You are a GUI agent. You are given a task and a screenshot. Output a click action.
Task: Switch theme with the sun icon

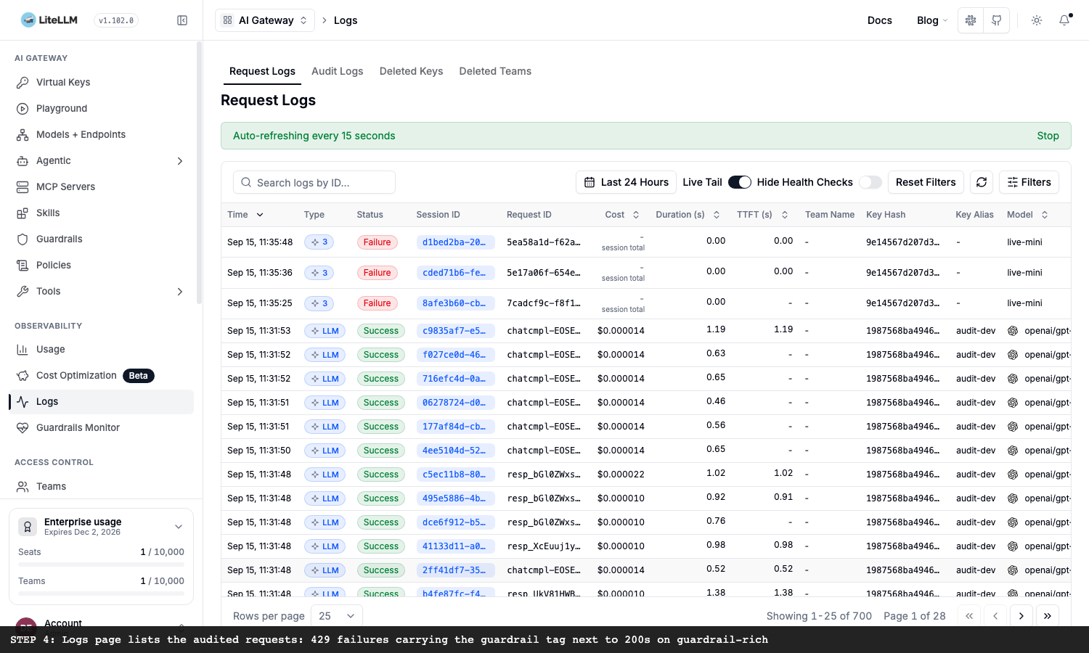pyautogui.click(x=1037, y=20)
